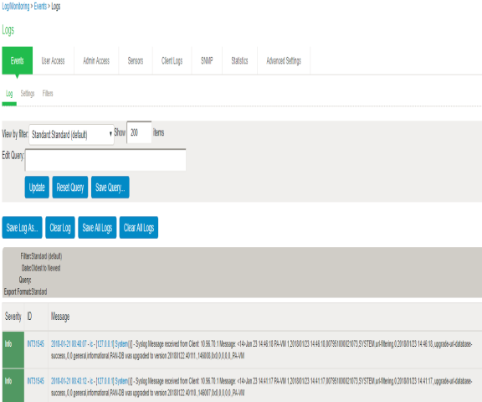Click the Reset Query button
Image resolution: width=482 pixels, height=402 pixels.
70,188
